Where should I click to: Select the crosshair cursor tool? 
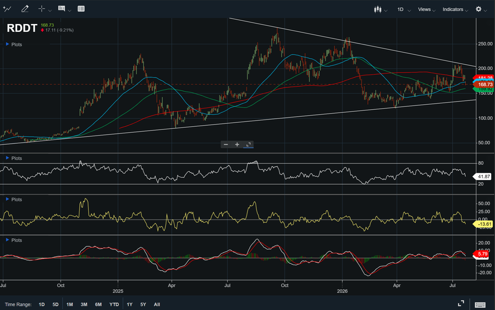pos(42,9)
